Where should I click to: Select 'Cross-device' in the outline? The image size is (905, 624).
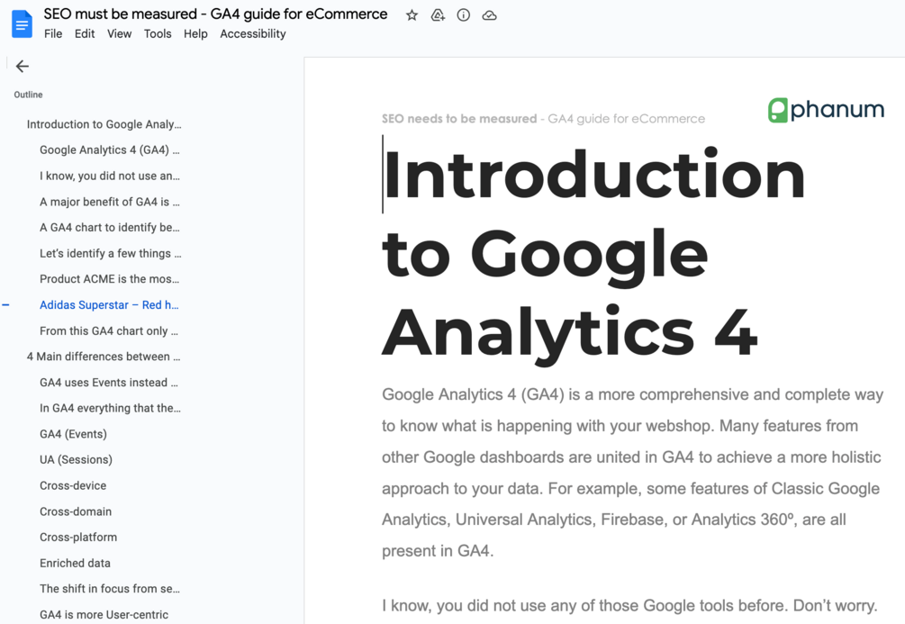[x=73, y=486]
